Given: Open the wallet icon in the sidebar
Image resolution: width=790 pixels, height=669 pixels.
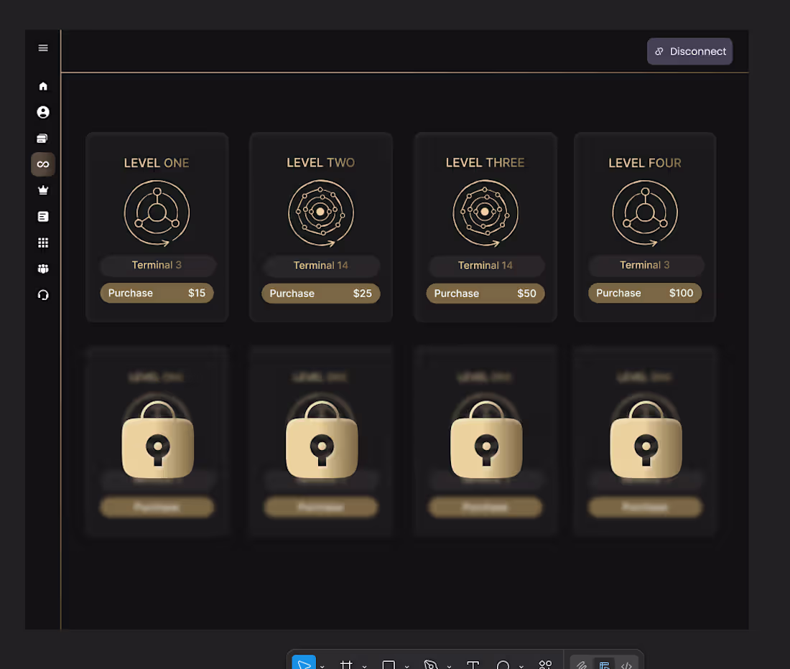Looking at the screenshot, I should [43, 138].
